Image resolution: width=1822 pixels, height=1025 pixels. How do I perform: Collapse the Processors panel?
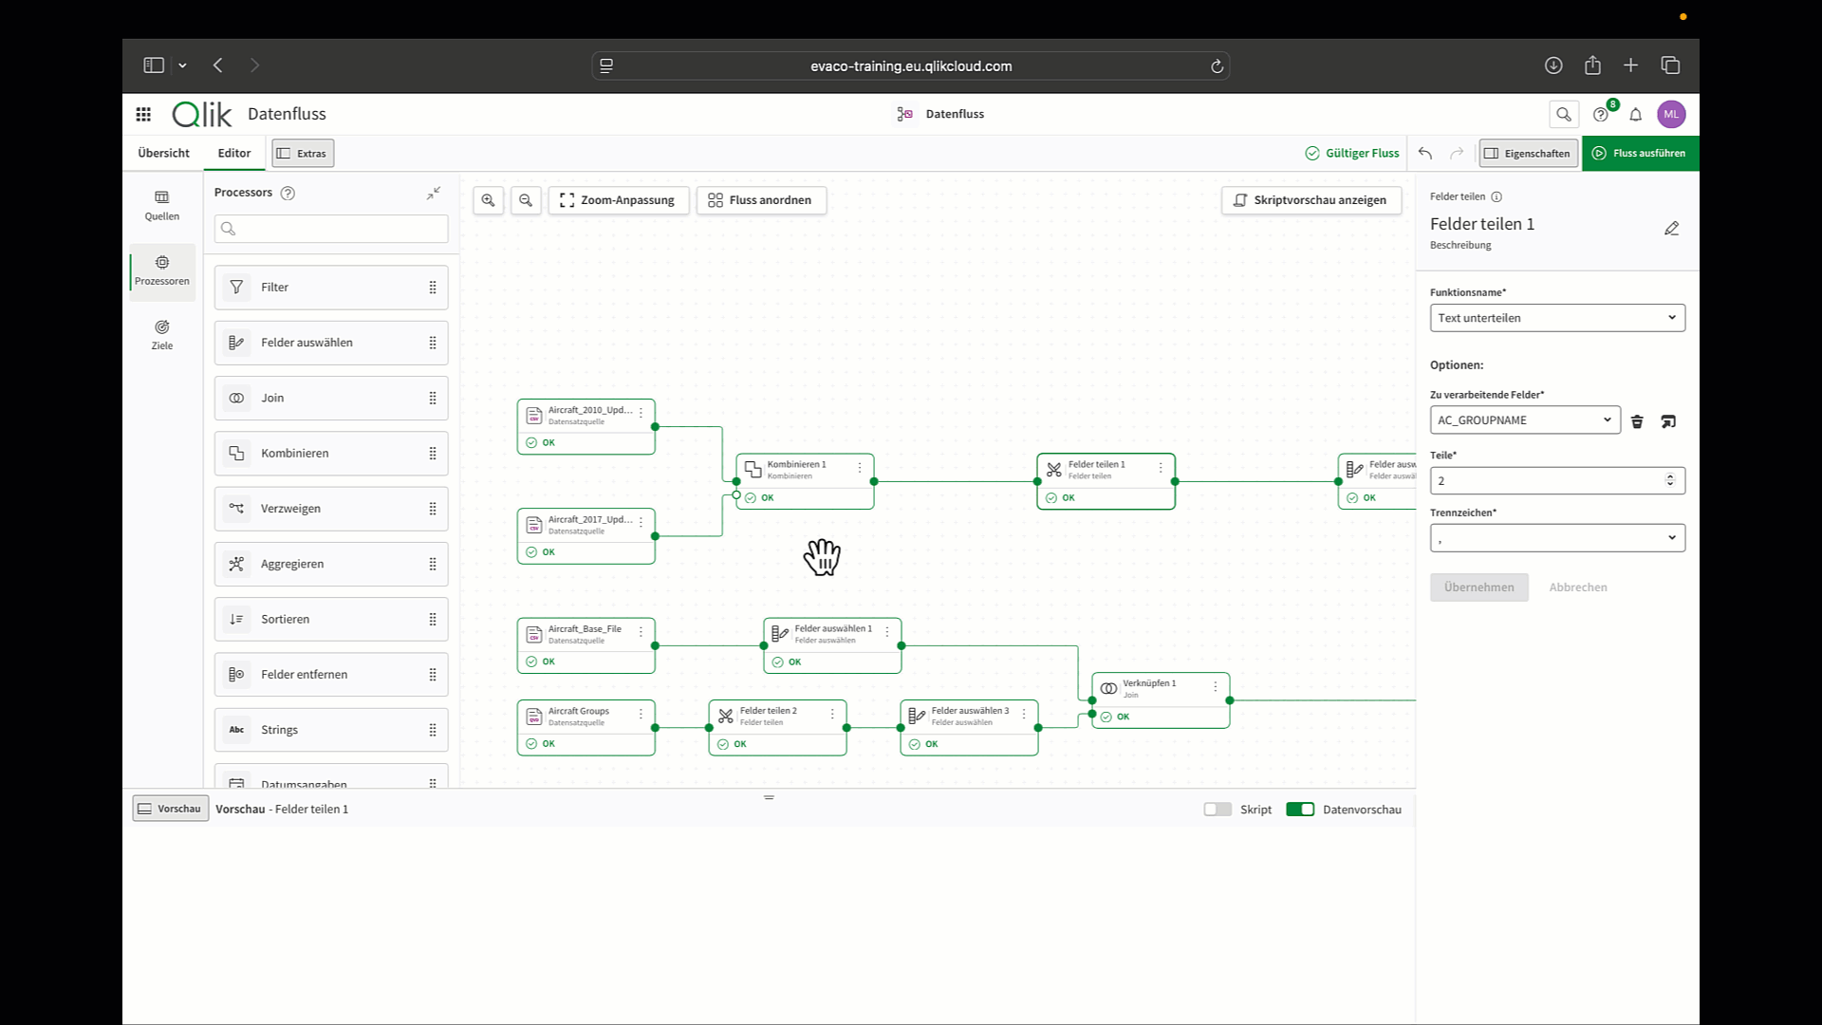point(434,193)
